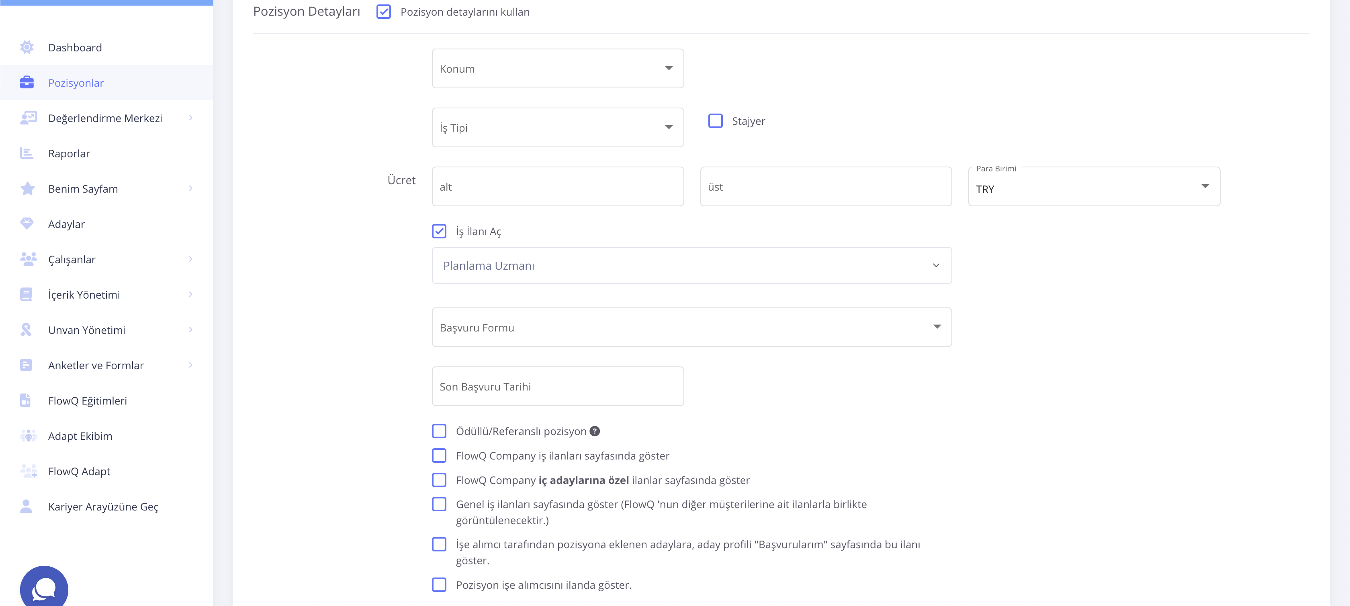This screenshot has height=606, width=1350.
Task: Enable the Stajyer checkbox
Action: [x=715, y=121]
